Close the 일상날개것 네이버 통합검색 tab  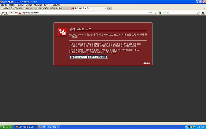[70, 8]
